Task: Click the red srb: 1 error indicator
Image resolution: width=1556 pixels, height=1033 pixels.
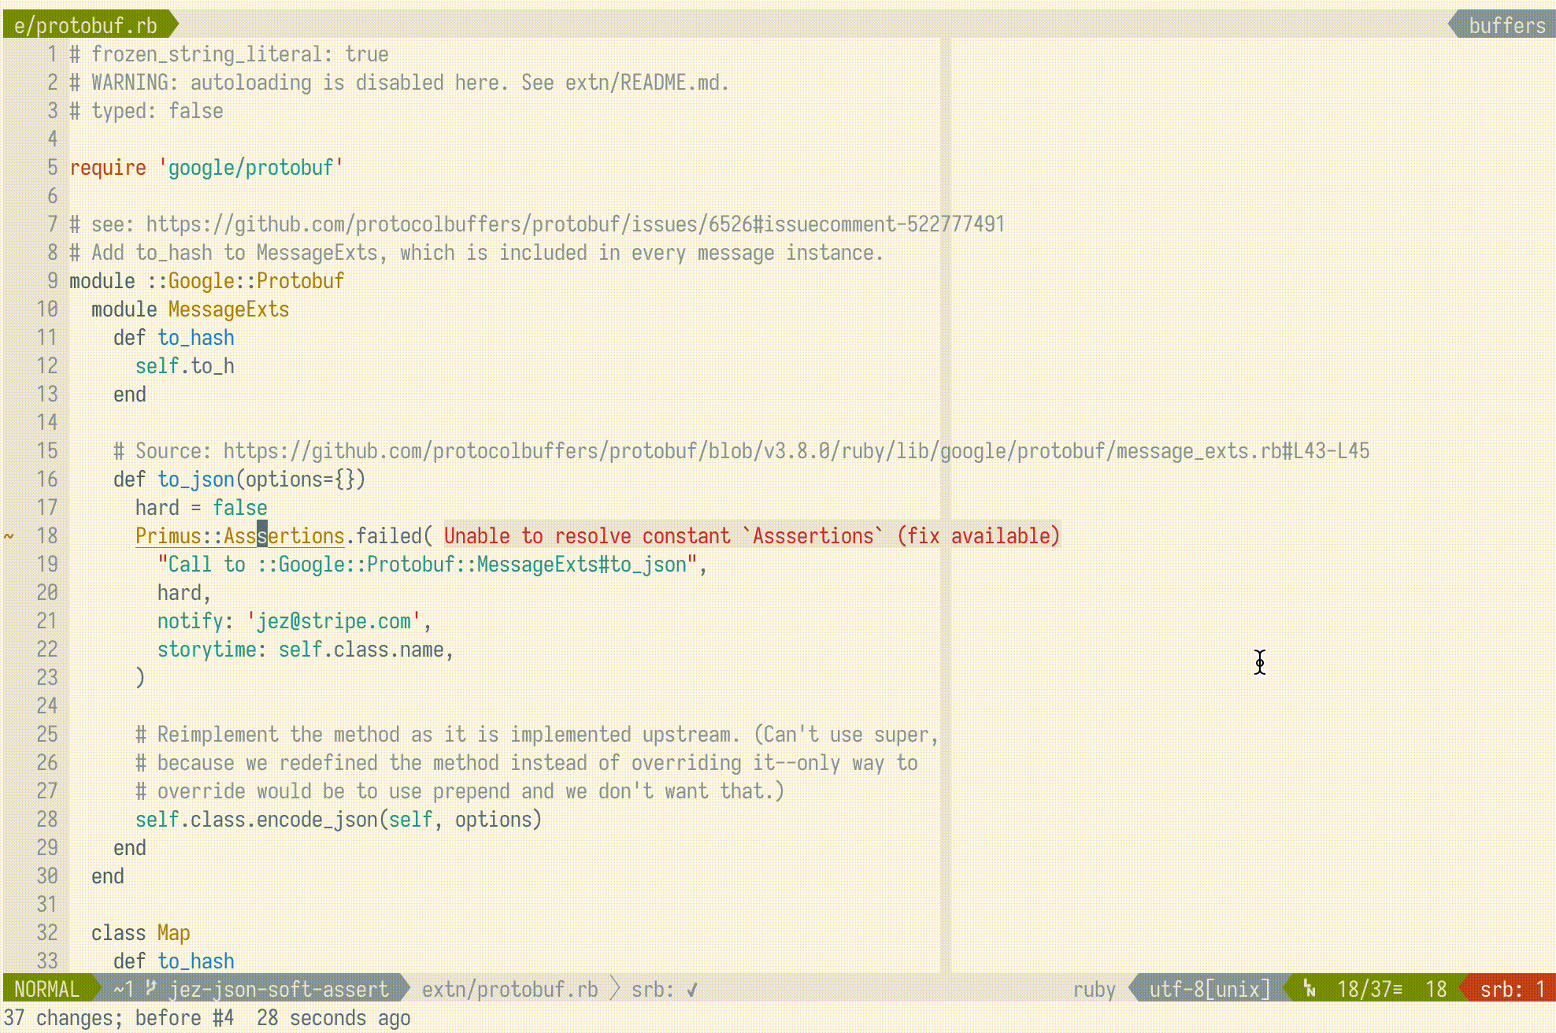Action: (x=1510, y=990)
